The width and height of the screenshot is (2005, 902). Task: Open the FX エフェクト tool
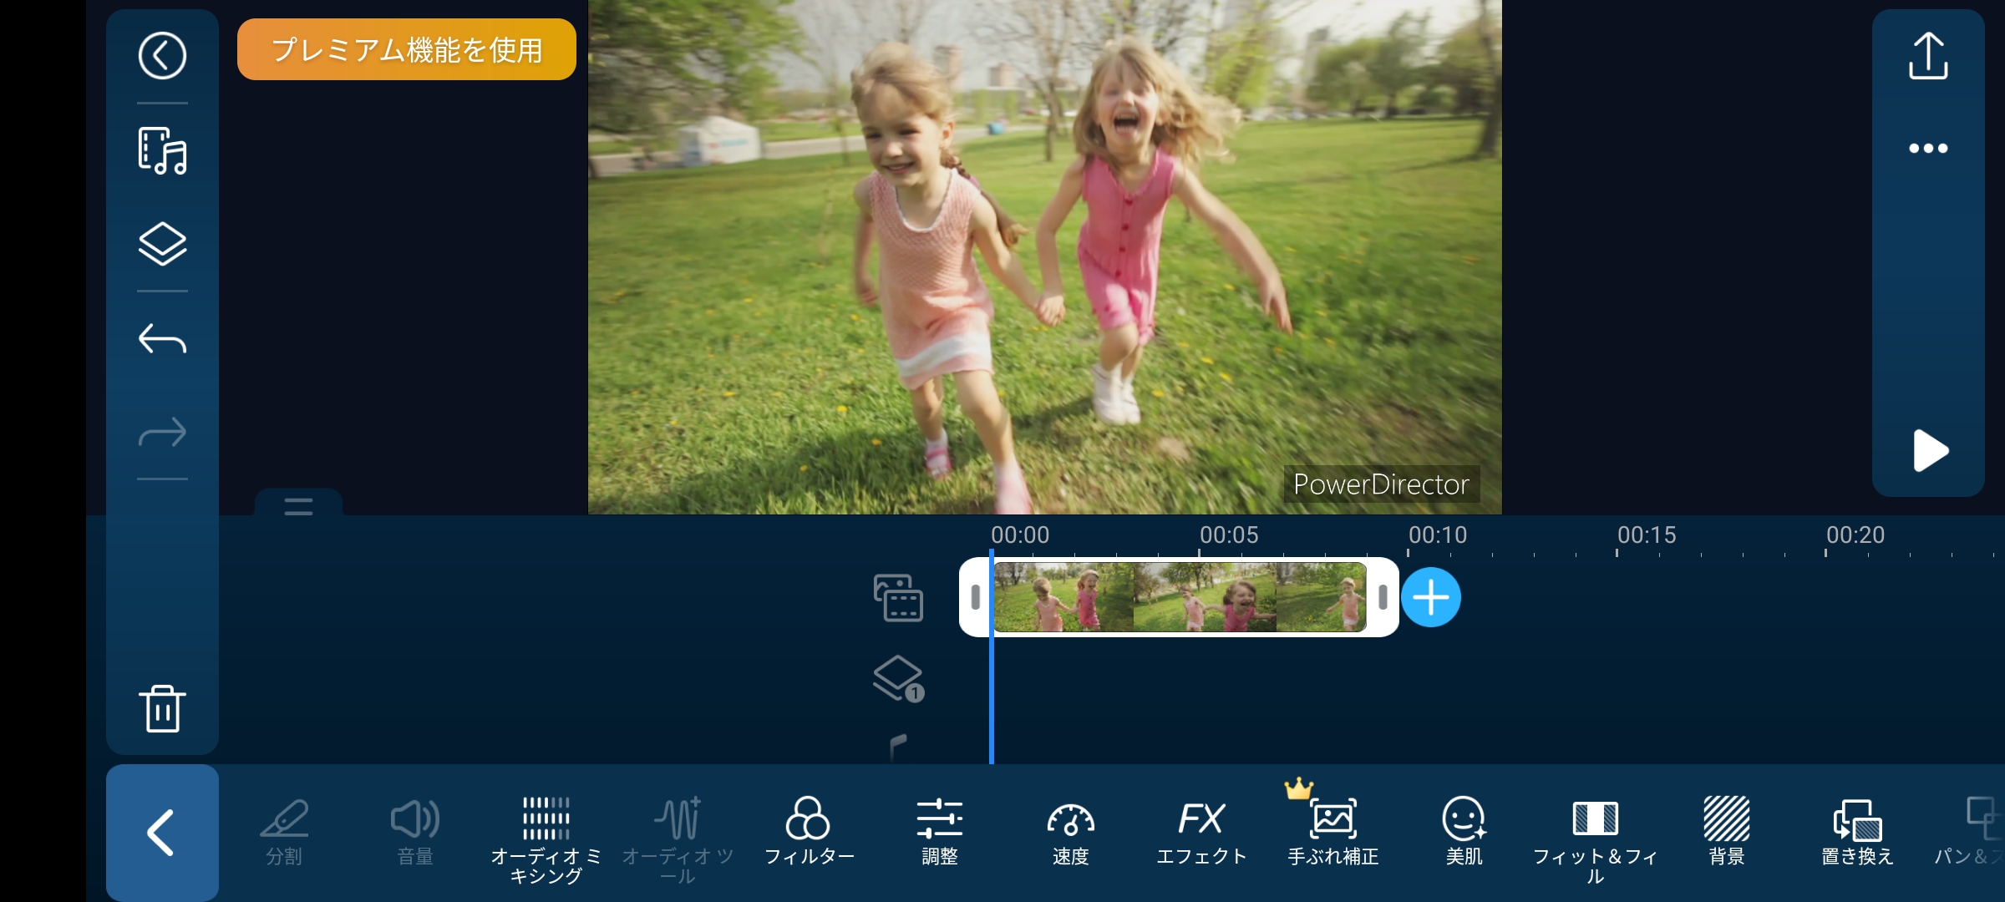(x=1201, y=832)
